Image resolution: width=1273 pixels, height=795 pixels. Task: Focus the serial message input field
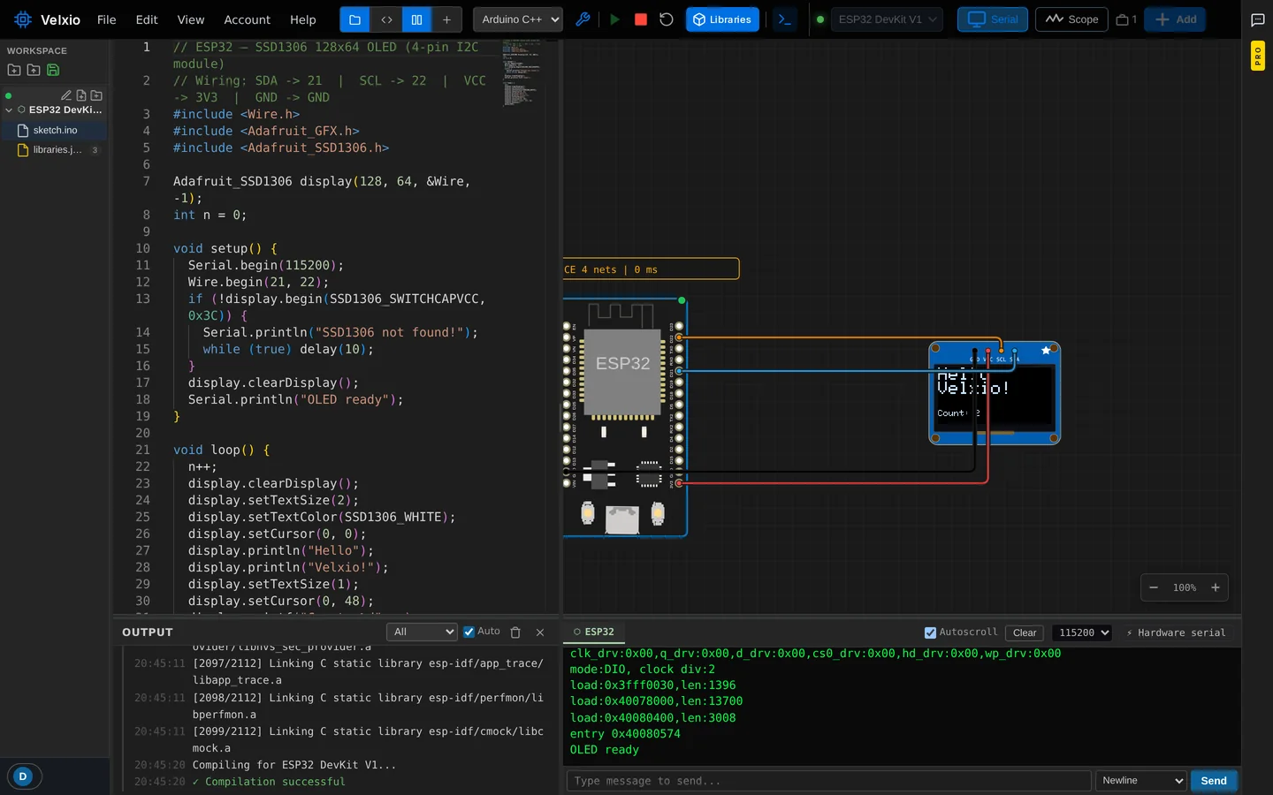[x=829, y=781]
